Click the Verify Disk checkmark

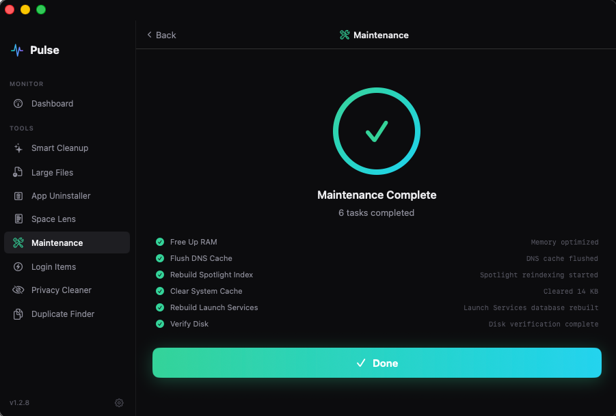pos(160,324)
